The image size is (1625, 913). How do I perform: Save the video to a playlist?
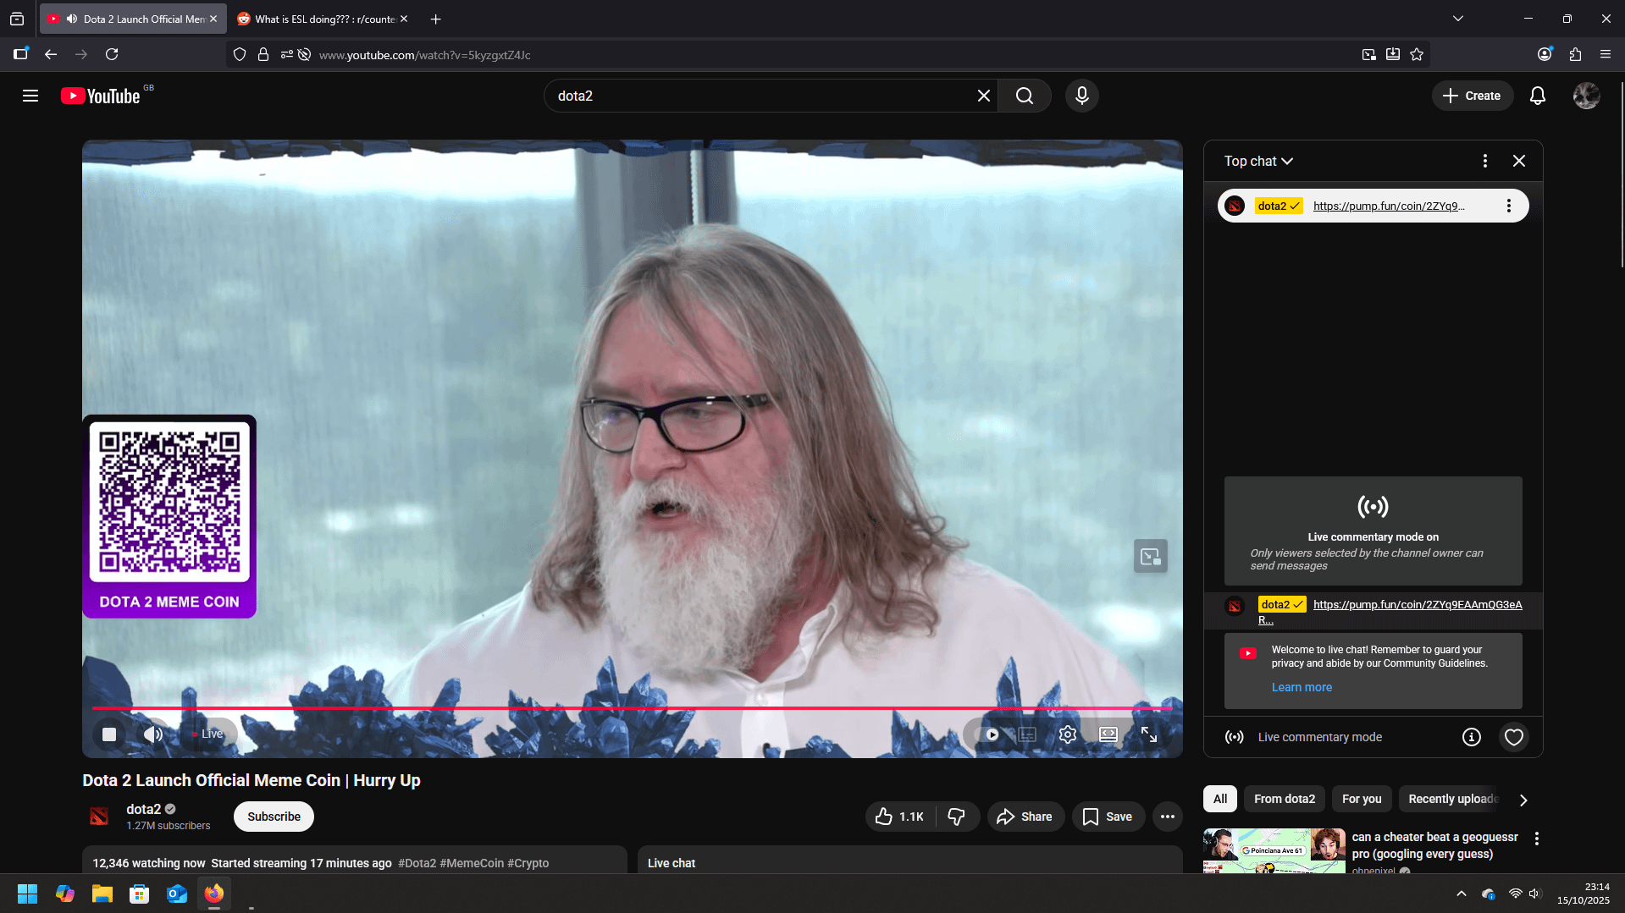pyautogui.click(x=1108, y=817)
